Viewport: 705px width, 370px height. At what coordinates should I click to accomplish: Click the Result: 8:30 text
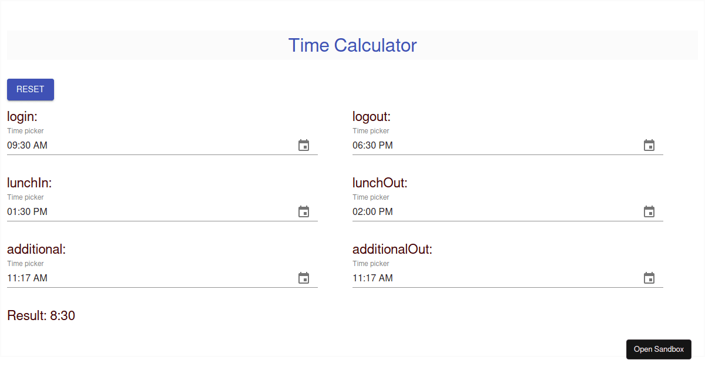41,315
